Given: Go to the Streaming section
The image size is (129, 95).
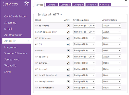Looking at the screenshot, I should click(10, 23).
